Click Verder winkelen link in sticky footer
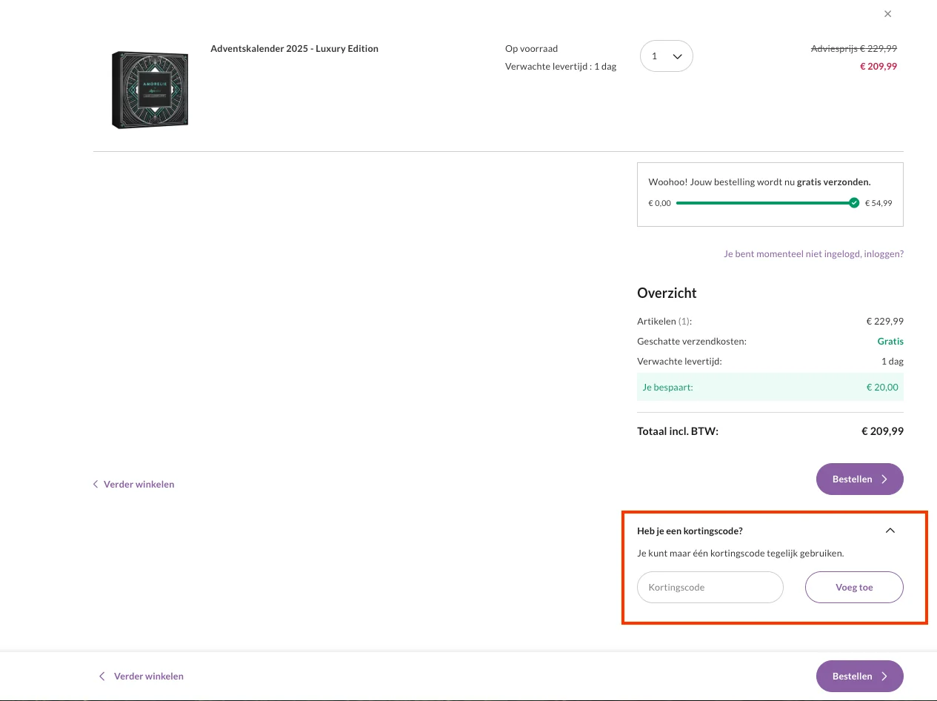The height and width of the screenshot is (701, 937). click(148, 677)
